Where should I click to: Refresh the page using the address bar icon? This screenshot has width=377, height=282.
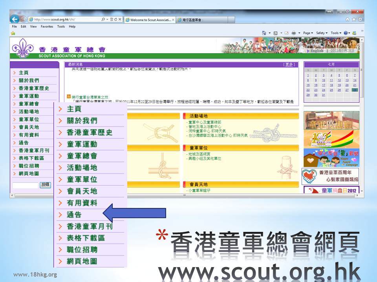click(115, 20)
